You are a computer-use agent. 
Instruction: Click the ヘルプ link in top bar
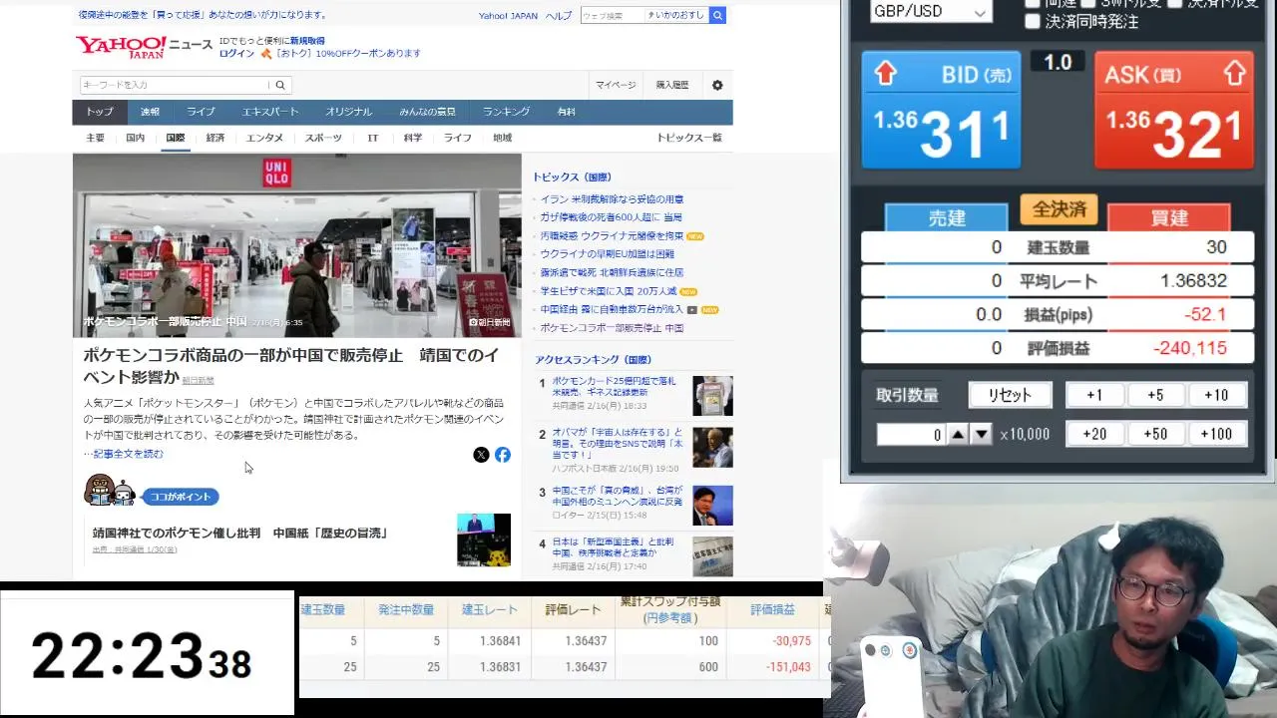pyautogui.click(x=559, y=15)
